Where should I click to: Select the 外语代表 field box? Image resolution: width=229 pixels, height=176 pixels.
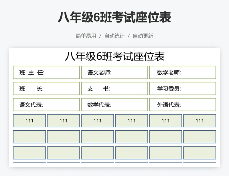(183, 105)
